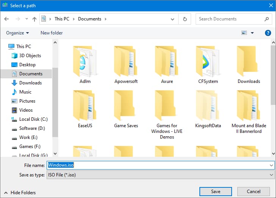Select Downloads in the navigation pane
The width and height of the screenshot is (276, 198).
pos(30,83)
